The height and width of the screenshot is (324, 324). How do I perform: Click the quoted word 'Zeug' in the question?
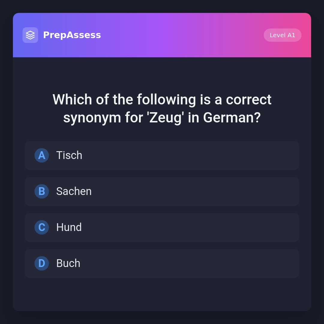point(165,118)
